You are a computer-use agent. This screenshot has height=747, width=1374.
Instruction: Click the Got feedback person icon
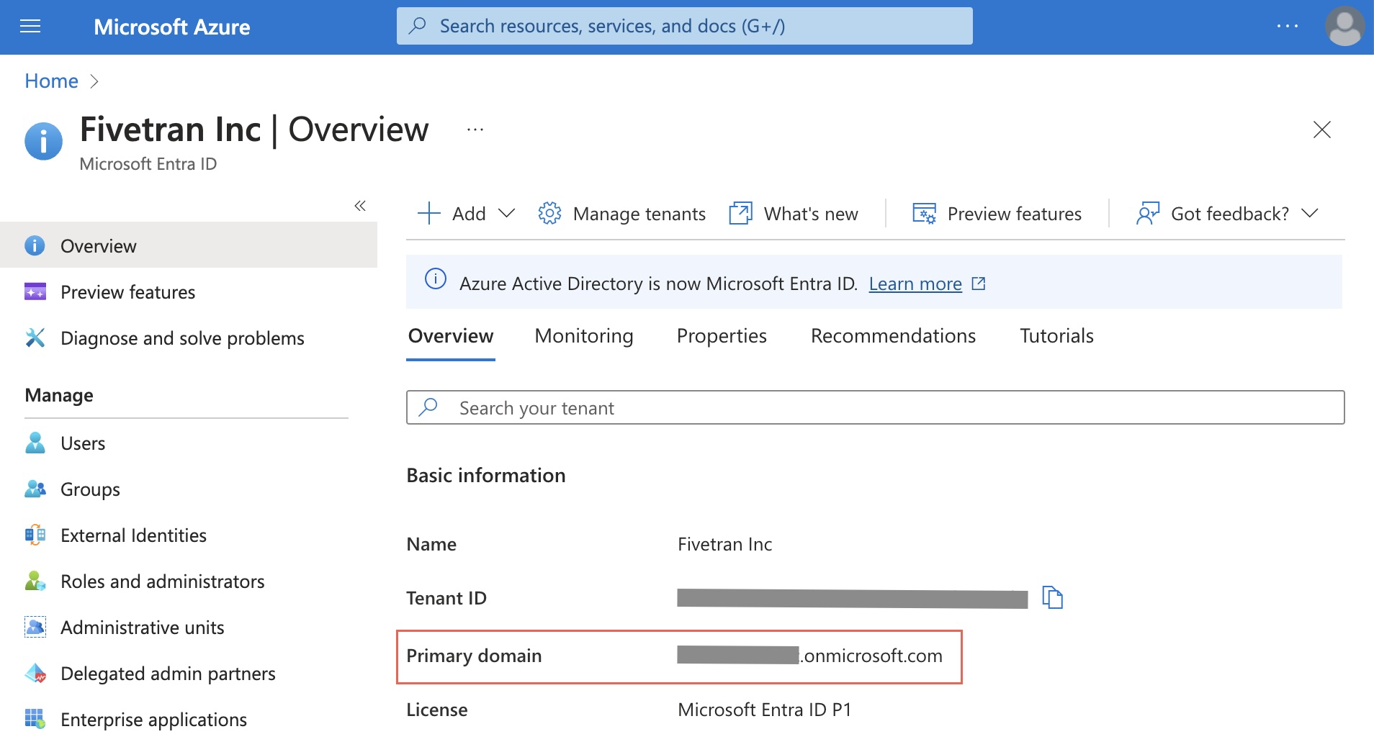[1148, 213]
